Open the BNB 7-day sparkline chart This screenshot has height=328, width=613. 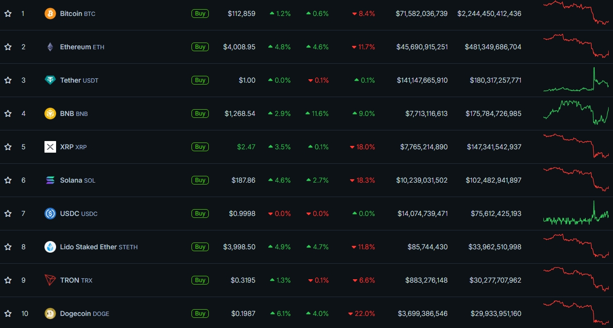click(x=576, y=113)
